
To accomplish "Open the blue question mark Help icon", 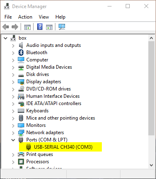I will [x=40, y=27].
